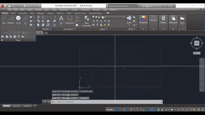Image resolution: width=205 pixels, height=115 pixels.
Task: Click the Donut tool in Draw panel
Action: (19, 37)
